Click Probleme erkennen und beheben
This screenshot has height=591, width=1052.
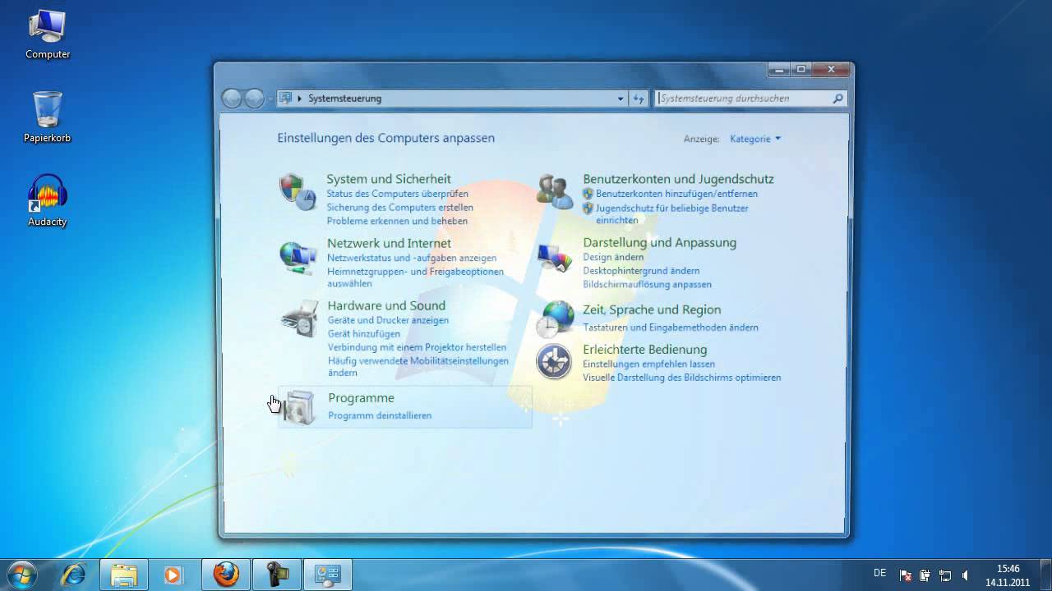397,221
